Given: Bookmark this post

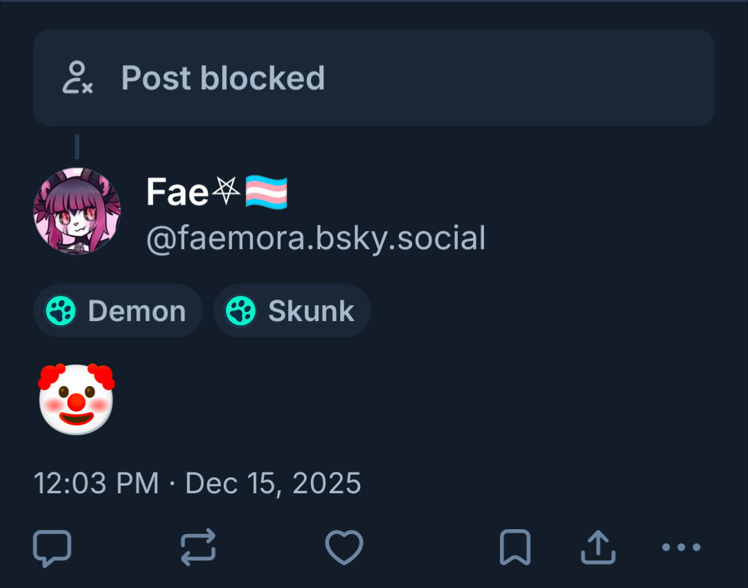Looking at the screenshot, I should pos(515,548).
